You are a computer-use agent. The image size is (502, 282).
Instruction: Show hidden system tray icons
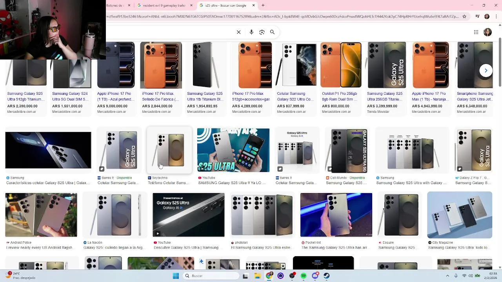(x=447, y=276)
